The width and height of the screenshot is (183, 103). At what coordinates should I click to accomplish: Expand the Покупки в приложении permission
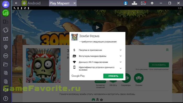(121, 50)
